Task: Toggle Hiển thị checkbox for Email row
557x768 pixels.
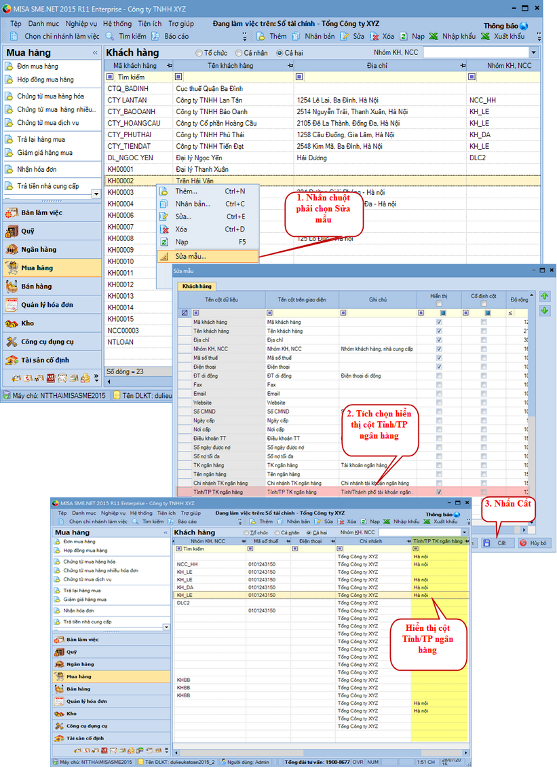Action: [439, 393]
